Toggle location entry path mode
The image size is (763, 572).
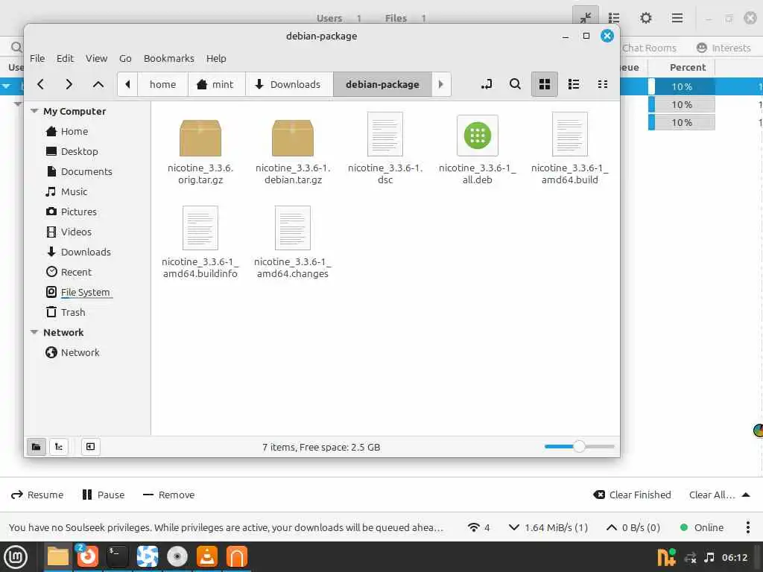click(x=486, y=84)
